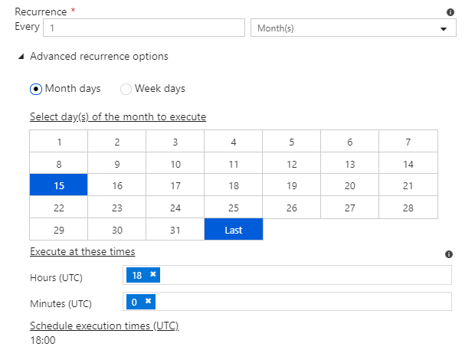Click info icon next to Execute at these times
This screenshot has width=475, height=360.
tap(449, 254)
